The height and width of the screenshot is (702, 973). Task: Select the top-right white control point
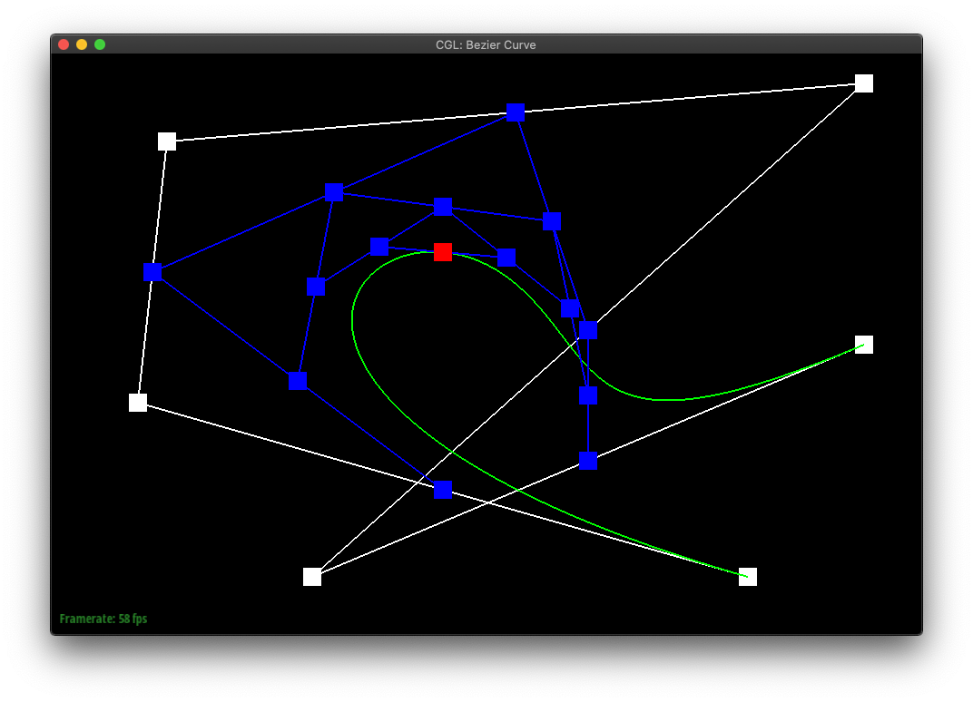point(863,83)
